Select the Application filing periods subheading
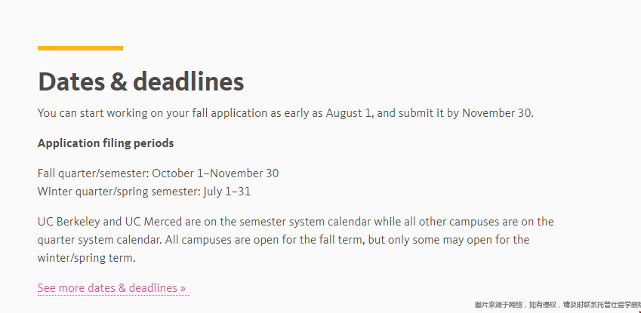Screen dimensions: 641x313 click(106, 143)
